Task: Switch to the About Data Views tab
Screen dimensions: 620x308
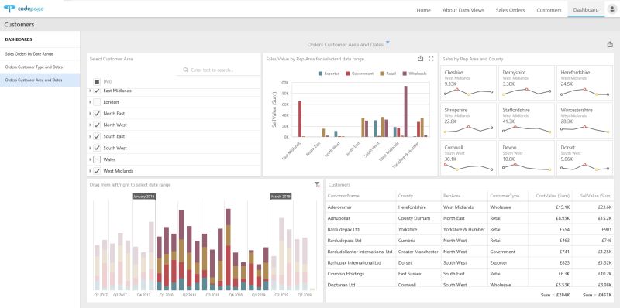Action: coord(463,10)
